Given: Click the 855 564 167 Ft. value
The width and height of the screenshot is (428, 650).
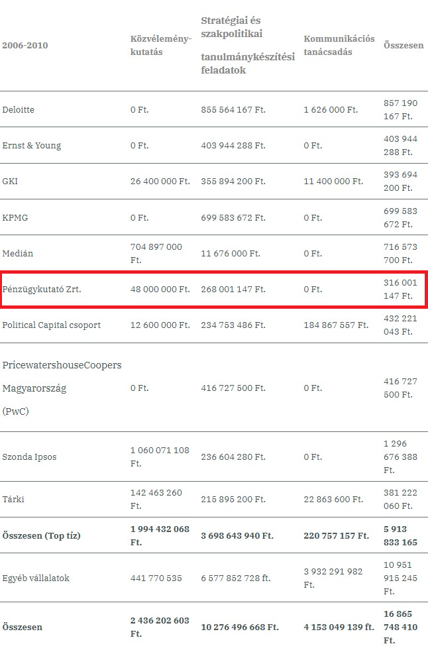Looking at the screenshot, I should tap(233, 110).
